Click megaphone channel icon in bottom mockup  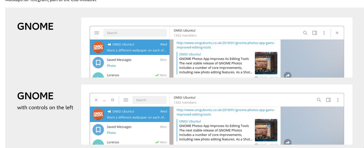pyautogui.click(x=109, y=112)
